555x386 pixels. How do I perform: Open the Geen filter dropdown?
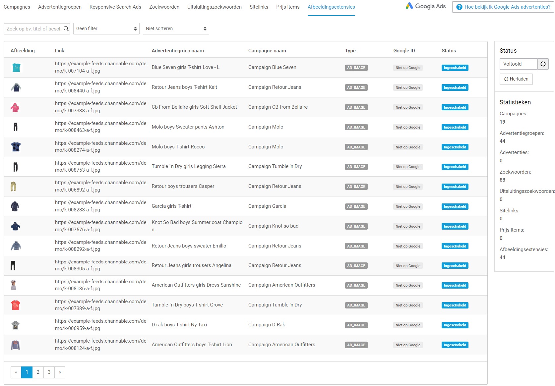pos(106,29)
